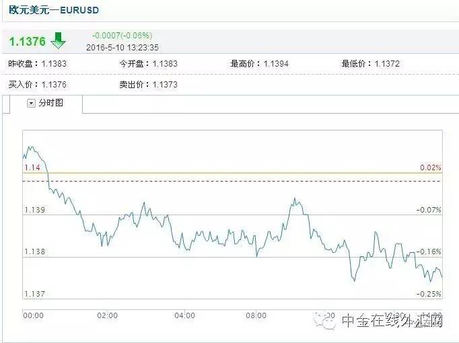
Task: Click 买入价 value 1.1376
Action: click(54, 85)
